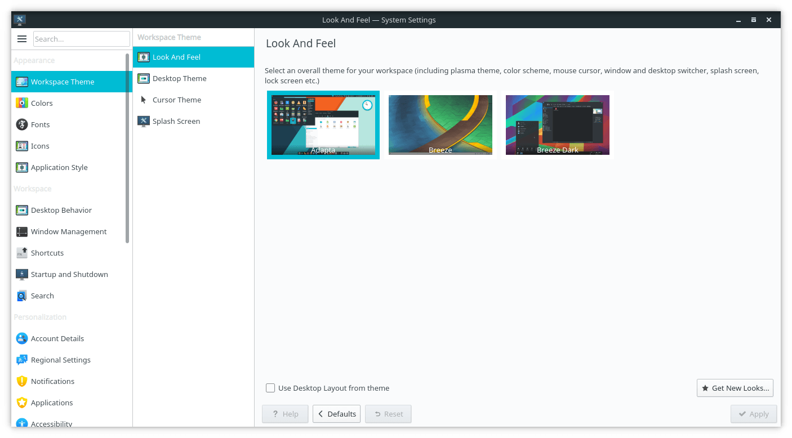Viewport: 792px width, 438px height.
Task: Select the Adapta theme thumbnail
Action: pos(323,125)
